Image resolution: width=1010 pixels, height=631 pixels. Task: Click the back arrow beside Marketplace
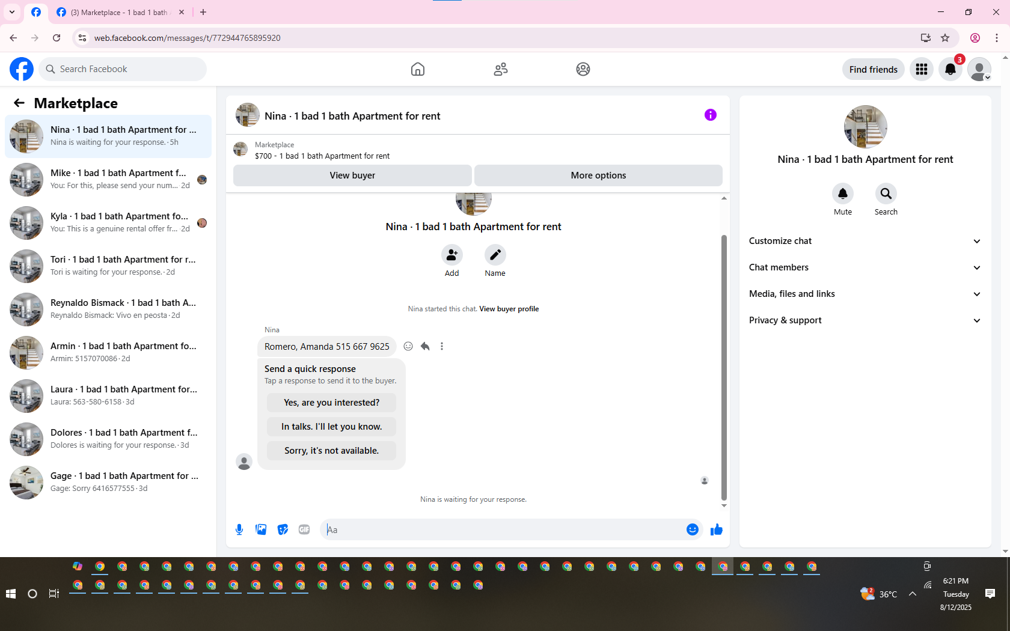click(19, 103)
